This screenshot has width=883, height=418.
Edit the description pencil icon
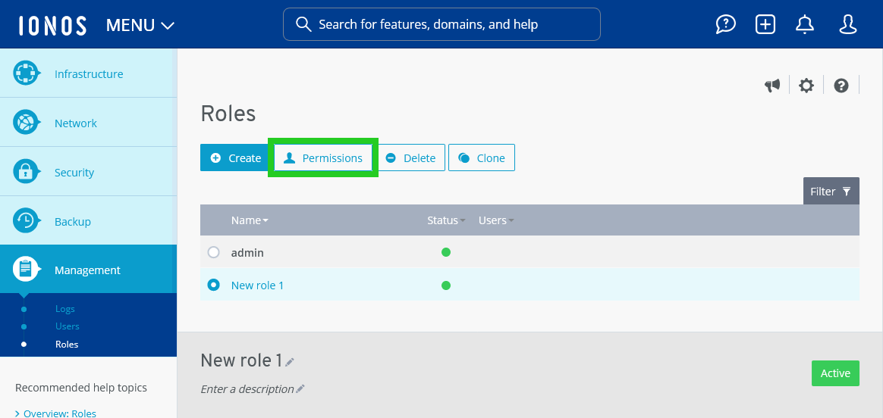point(300,388)
